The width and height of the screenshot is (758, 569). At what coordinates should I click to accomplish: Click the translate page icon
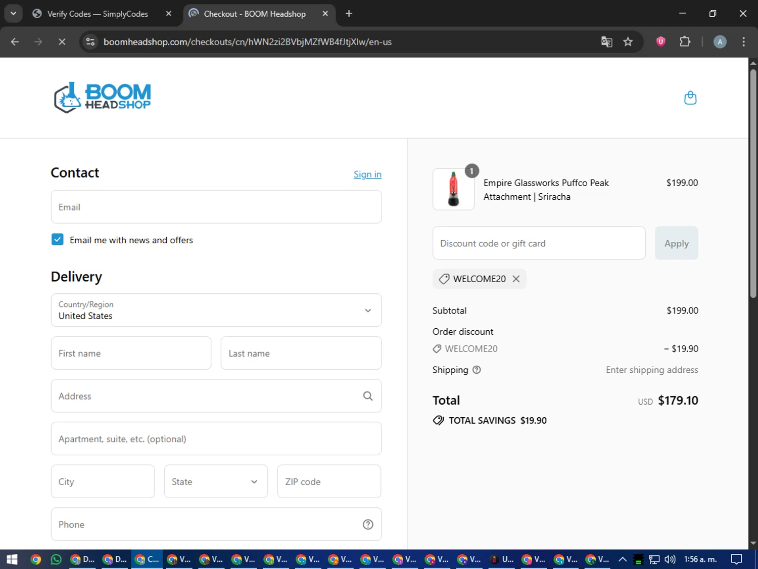click(x=606, y=42)
